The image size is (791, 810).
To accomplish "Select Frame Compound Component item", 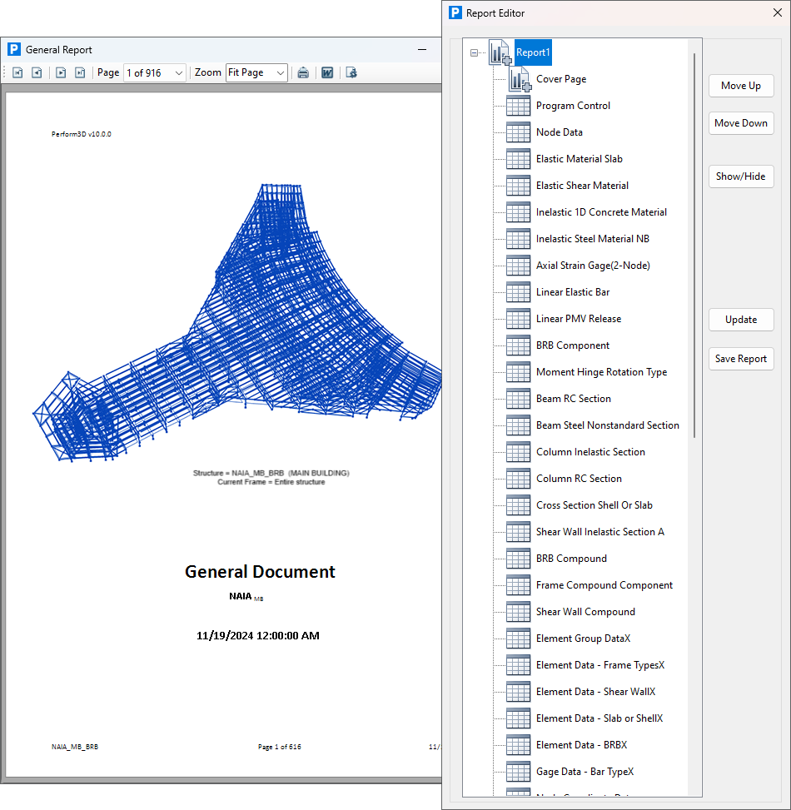I will (604, 585).
